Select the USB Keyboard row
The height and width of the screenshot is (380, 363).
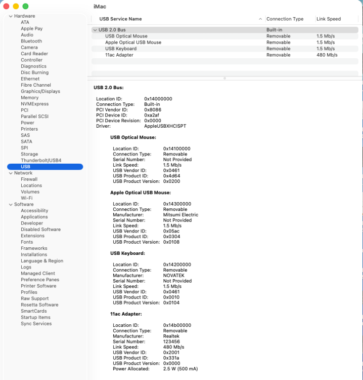coord(224,49)
